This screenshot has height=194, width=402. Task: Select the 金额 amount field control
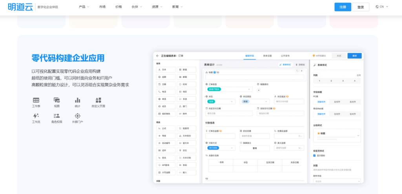pyautogui.click(x=166, y=77)
